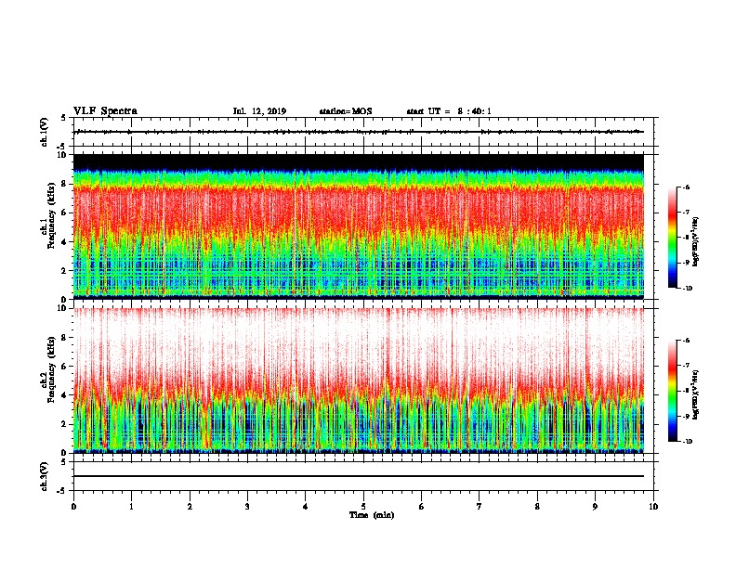Click the x-axis tick label "3"

pos(247,507)
